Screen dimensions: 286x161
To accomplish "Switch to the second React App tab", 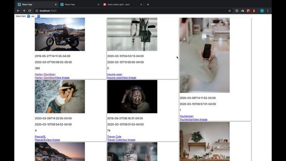I will tap(80, 4).
